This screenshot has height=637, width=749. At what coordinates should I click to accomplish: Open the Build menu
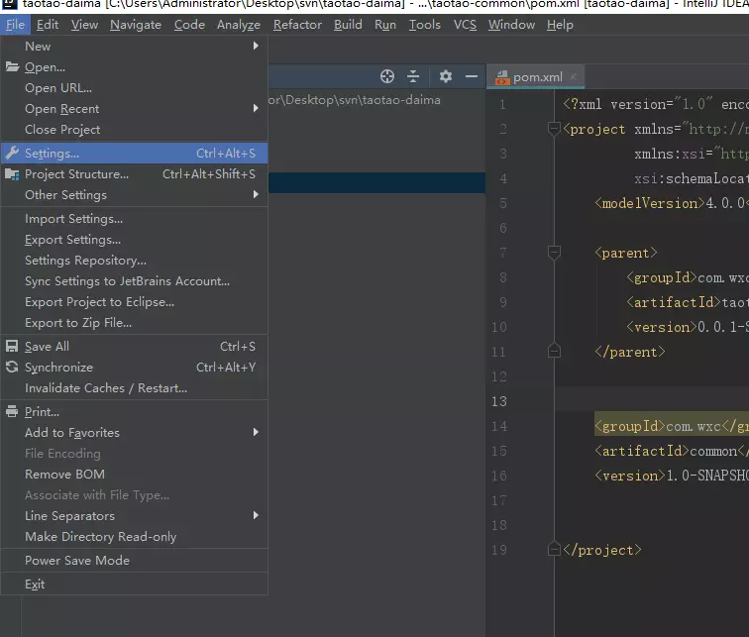(348, 25)
